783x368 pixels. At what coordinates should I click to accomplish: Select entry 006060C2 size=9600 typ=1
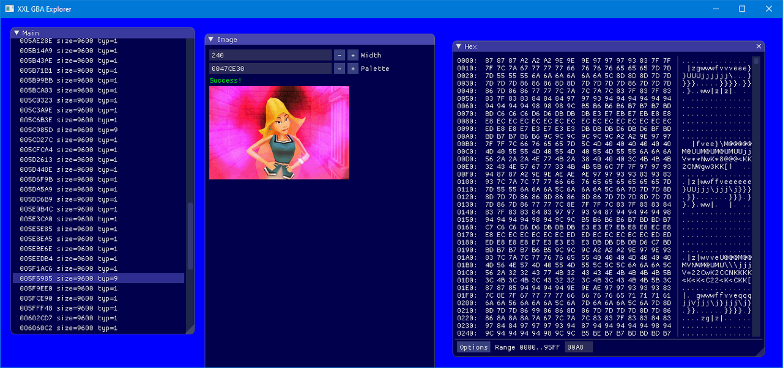[98, 328]
